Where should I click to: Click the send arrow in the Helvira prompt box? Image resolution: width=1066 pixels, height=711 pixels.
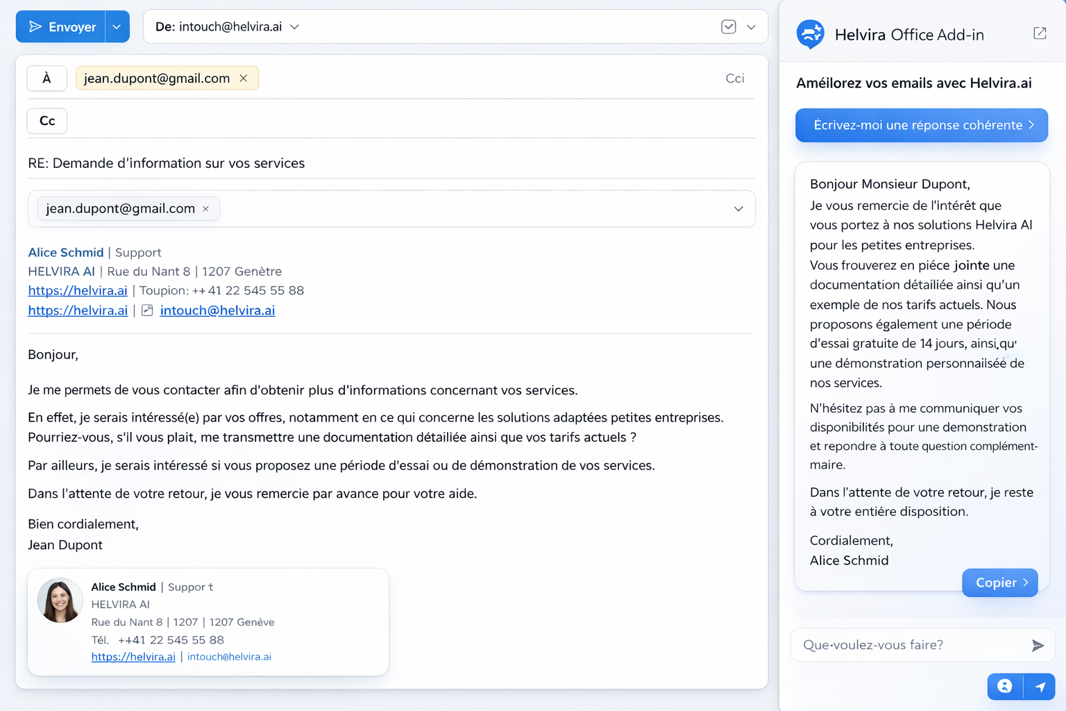tap(1038, 646)
